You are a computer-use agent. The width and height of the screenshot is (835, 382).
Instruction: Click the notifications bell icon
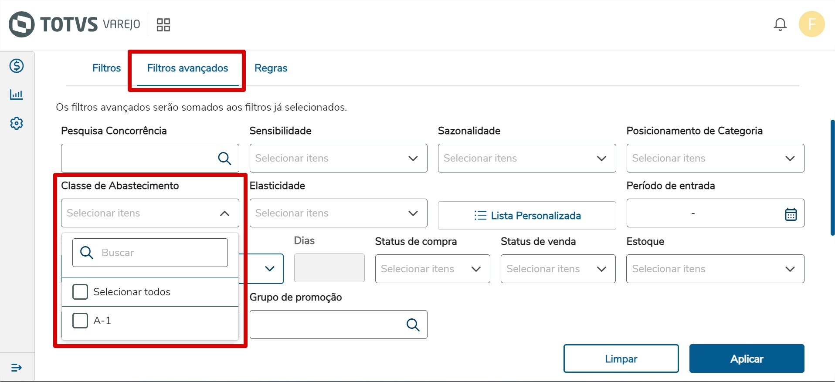click(x=780, y=24)
